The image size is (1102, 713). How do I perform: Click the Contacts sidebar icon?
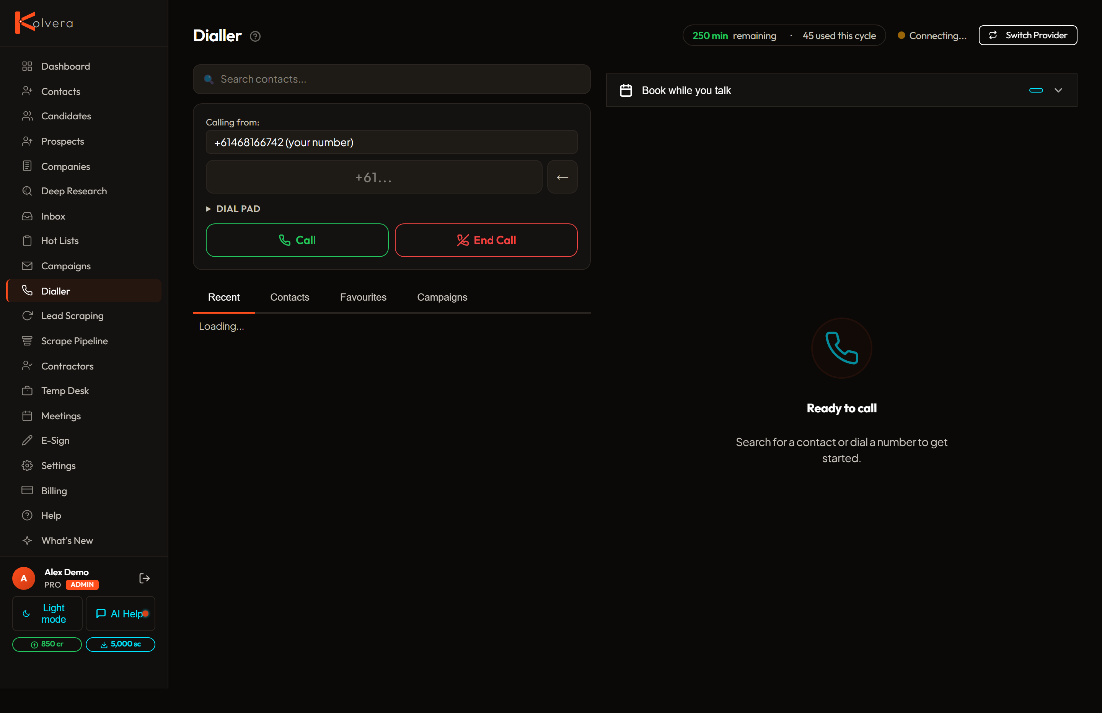point(27,91)
